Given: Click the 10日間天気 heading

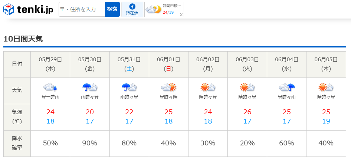Looking at the screenshot, I should [x=23, y=39].
